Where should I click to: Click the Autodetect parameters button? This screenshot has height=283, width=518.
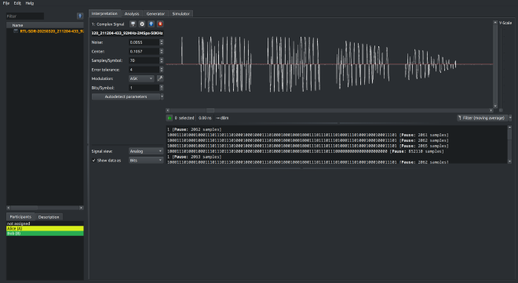click(x=126, y=96)
